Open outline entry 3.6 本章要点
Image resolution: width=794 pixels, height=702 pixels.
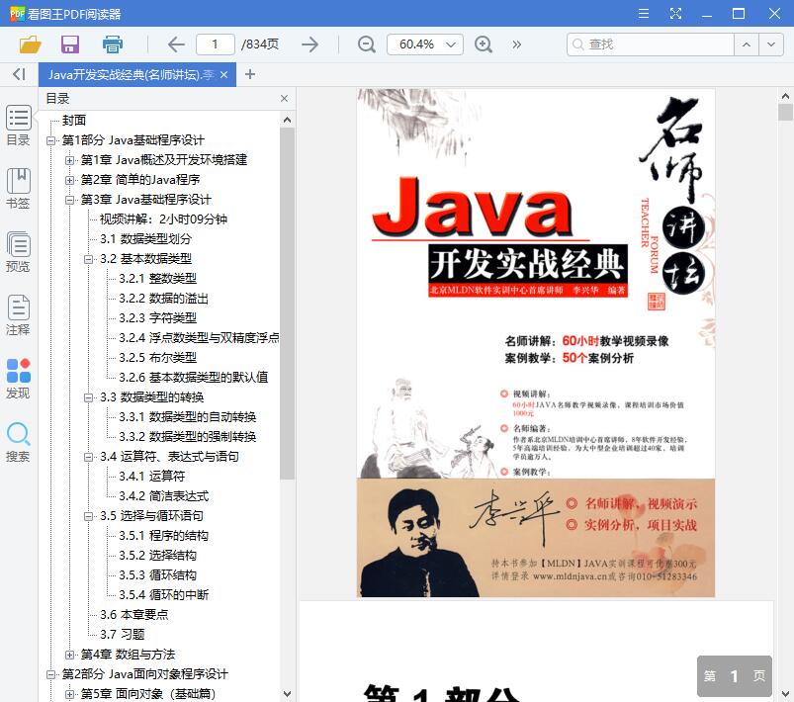click(x=134, y=614)
